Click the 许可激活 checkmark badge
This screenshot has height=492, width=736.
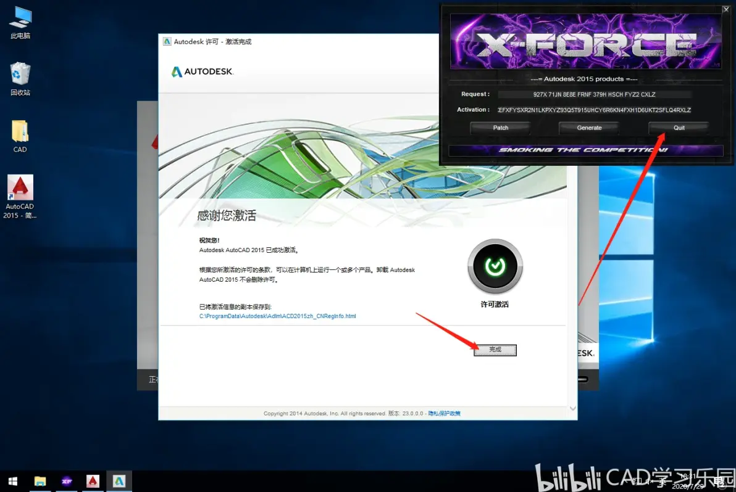point(495,266)
